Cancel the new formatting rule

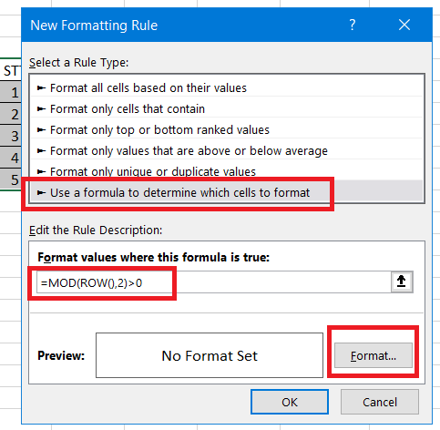click(x=380, y=402)
